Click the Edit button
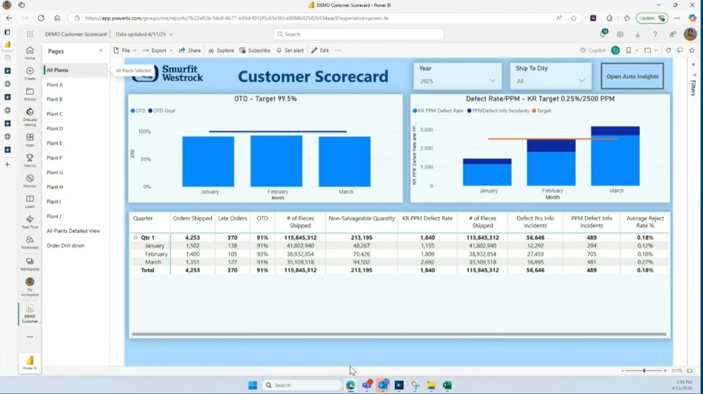Image resolution: width=703 pixels, height=394 pixels. [320, 50]
